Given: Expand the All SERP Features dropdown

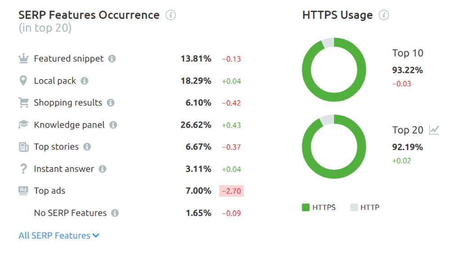Looking at the screenshot, I should pyautogui.click(x=59, y=235).
